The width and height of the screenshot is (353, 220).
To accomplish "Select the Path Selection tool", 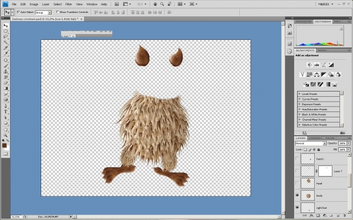I will 5,117.
